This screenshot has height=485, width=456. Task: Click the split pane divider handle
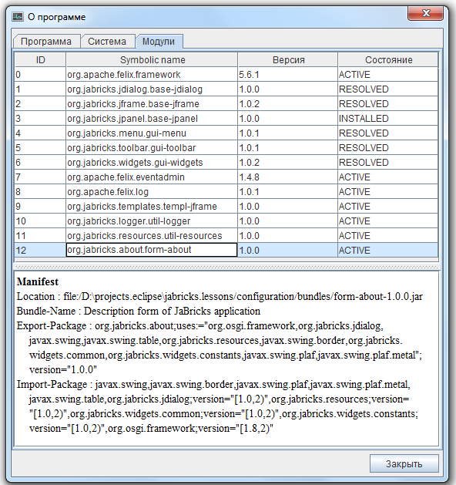pos(226,267)
